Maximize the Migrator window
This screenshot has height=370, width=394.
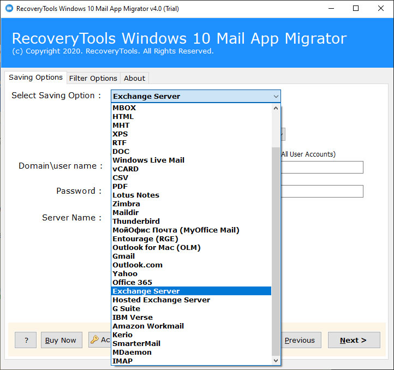click(356, 8)
